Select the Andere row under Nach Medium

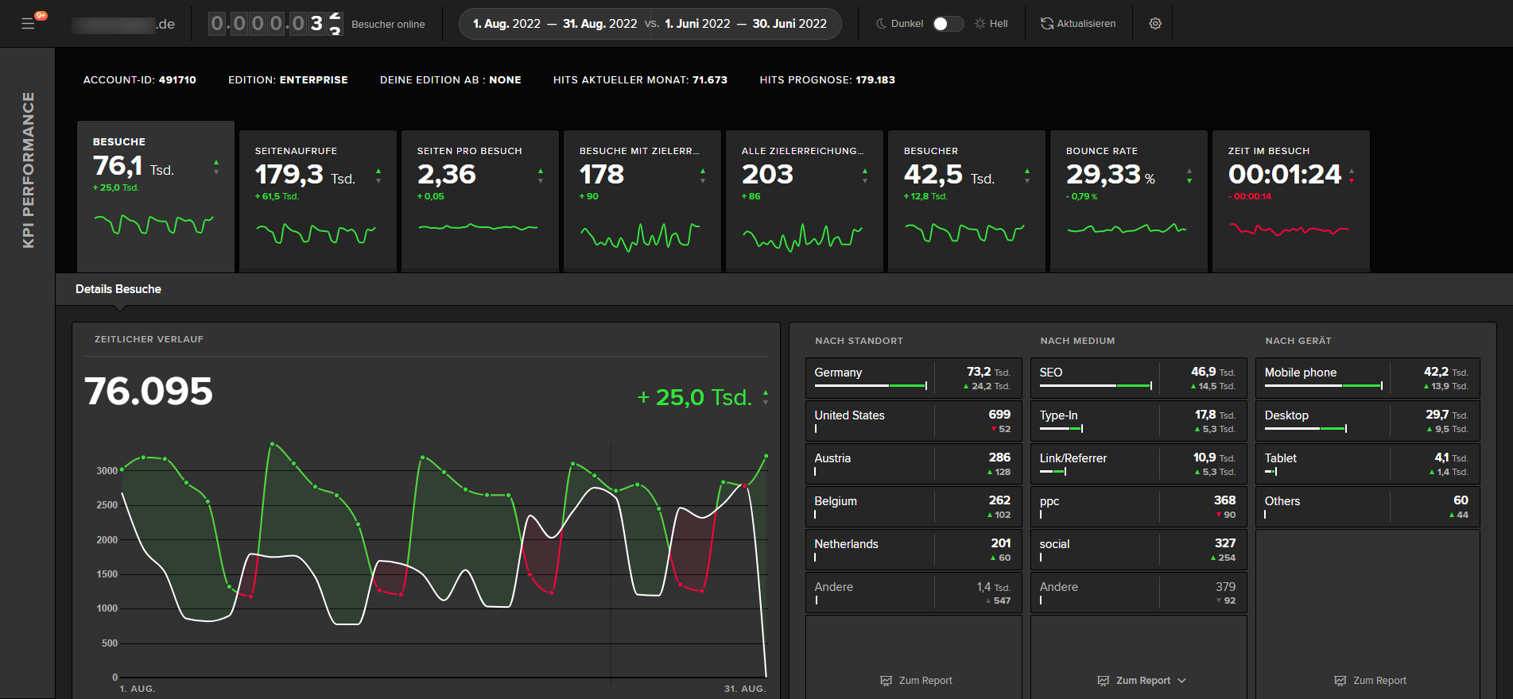pos(1139,593)
